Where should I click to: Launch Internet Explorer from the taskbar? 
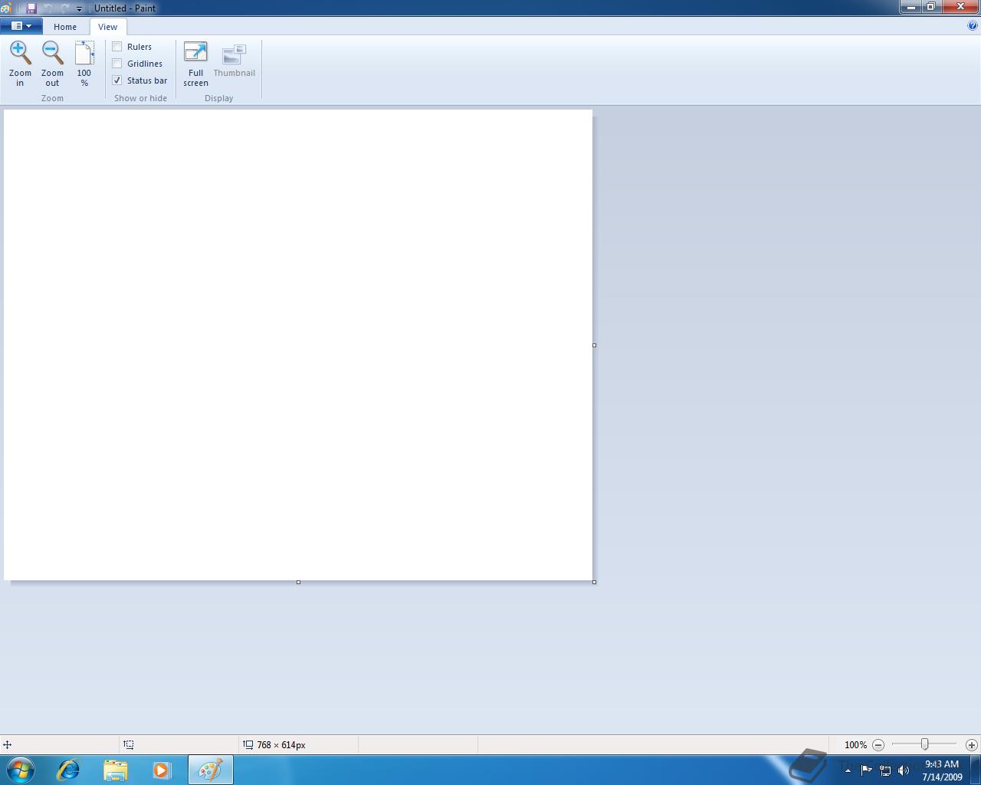(x=68, y=770)
